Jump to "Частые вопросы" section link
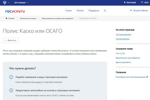 click(122, 39)
